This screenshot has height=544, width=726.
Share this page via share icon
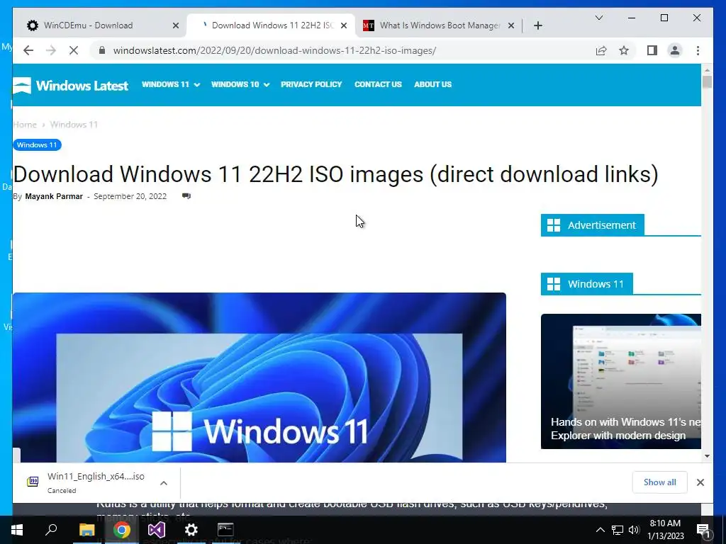[x=601, y=50]
